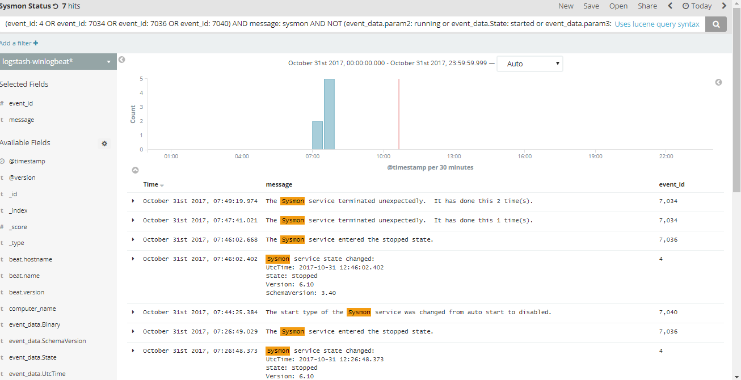Screen dimensions: 741x380
Task: Click the 'UtcTime: 2017-10-31 12:46:02.402' line
Action: point(325,267)
